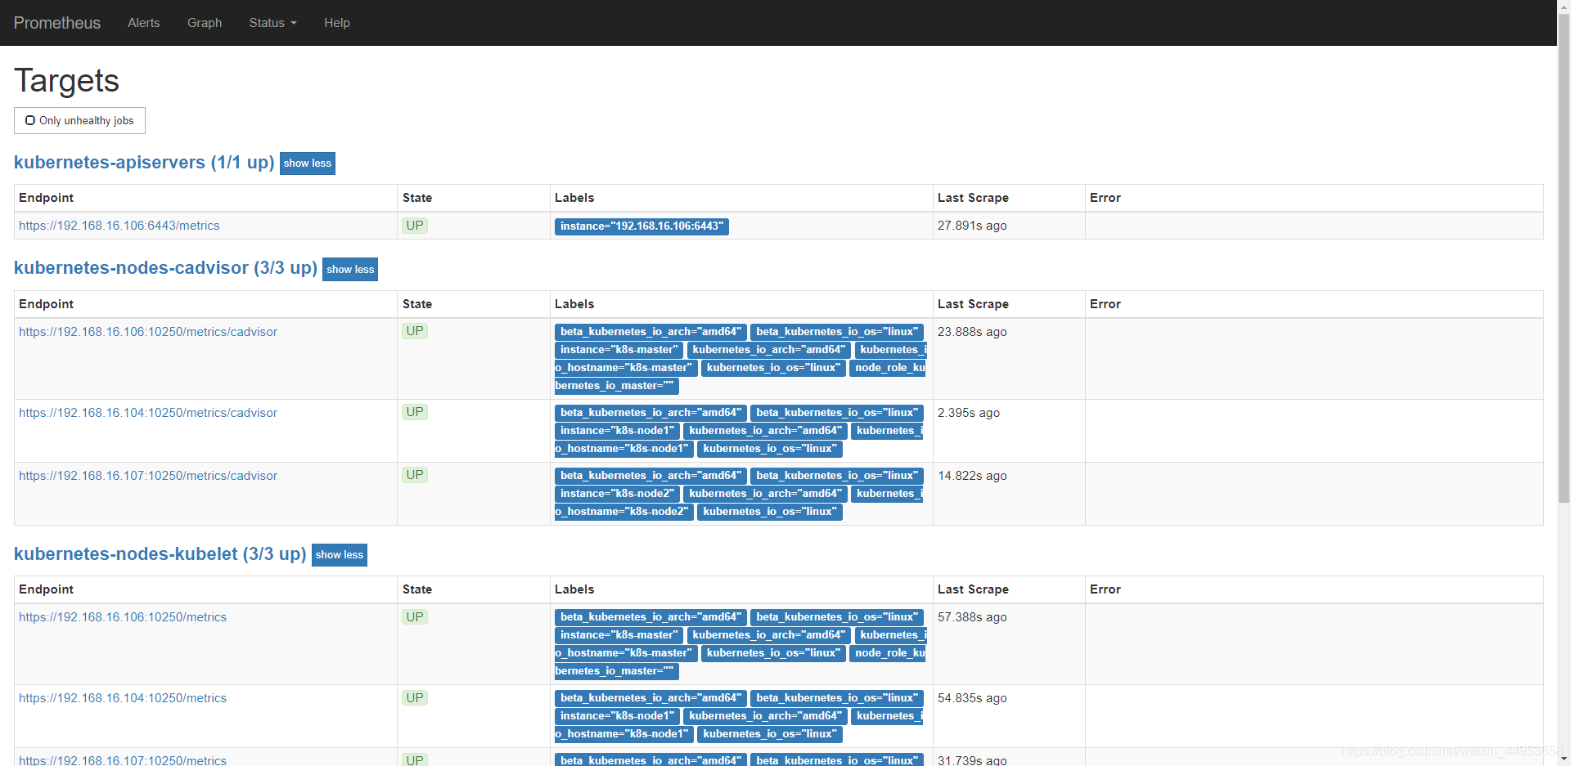1571x766 pixels.
Task: Expand the Status dropdown menu
Action: click(272, 23)
